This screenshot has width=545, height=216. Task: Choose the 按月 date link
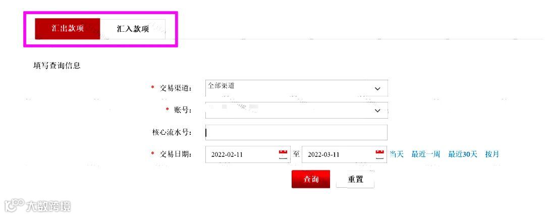pos(492,154)
